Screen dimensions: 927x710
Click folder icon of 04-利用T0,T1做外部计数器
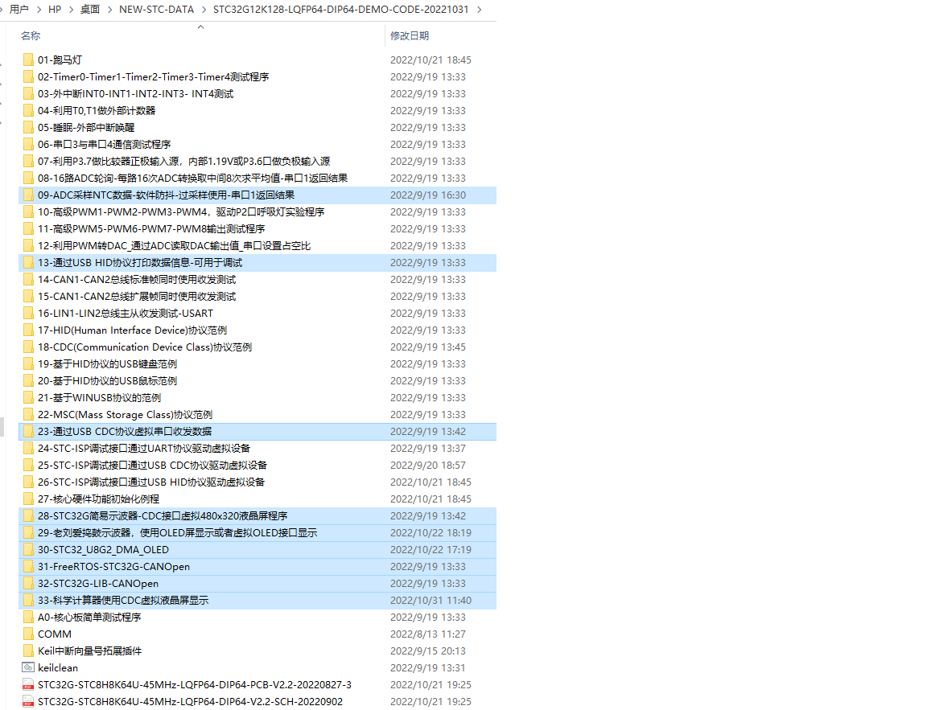coord(28,110)
